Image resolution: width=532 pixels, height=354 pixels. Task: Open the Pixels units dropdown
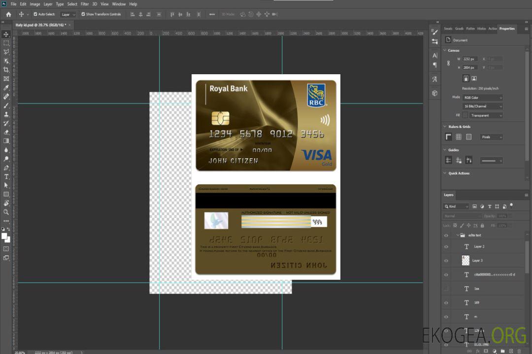pyautogui.click(x=491, y=137)
